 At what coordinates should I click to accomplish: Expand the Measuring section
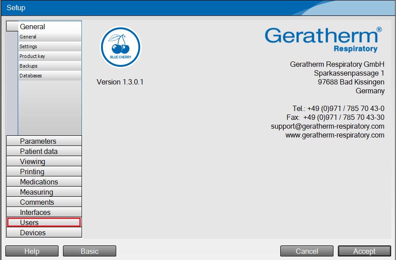click(44, 192)
